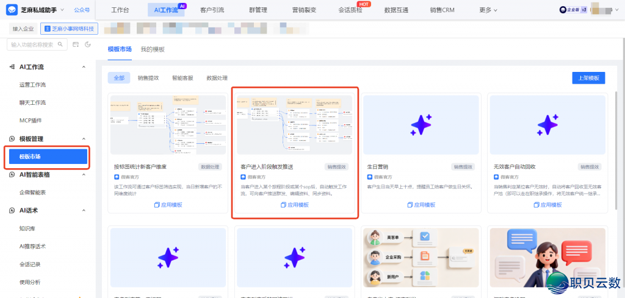Collapse the AI工作流 sidebar section
The width and height of the screenshot is (625, 298).
pos(84,67)
